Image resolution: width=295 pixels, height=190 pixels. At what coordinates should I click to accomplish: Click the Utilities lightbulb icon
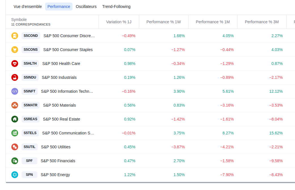[x=15, y=147]
